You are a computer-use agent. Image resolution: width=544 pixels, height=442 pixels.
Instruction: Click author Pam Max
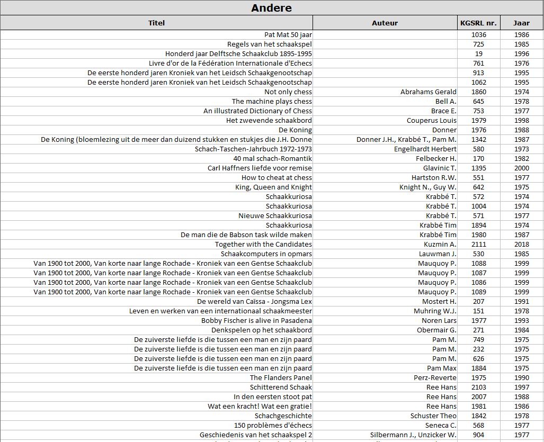click(x=442, y=368)
